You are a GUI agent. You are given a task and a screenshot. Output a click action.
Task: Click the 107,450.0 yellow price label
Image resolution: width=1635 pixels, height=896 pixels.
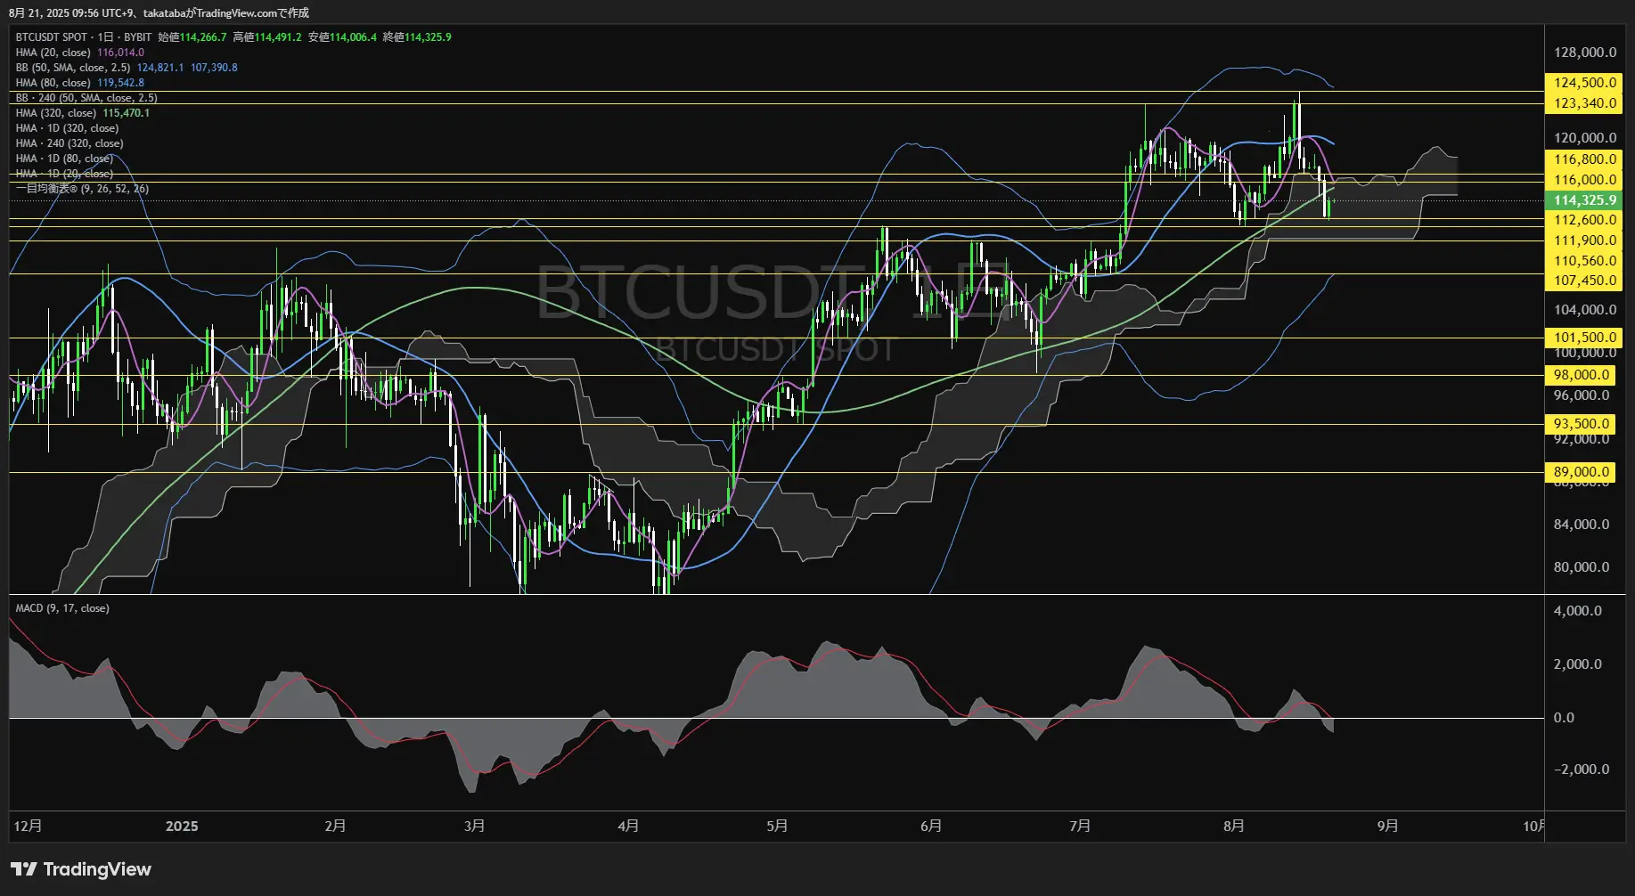click(1584, 281)
